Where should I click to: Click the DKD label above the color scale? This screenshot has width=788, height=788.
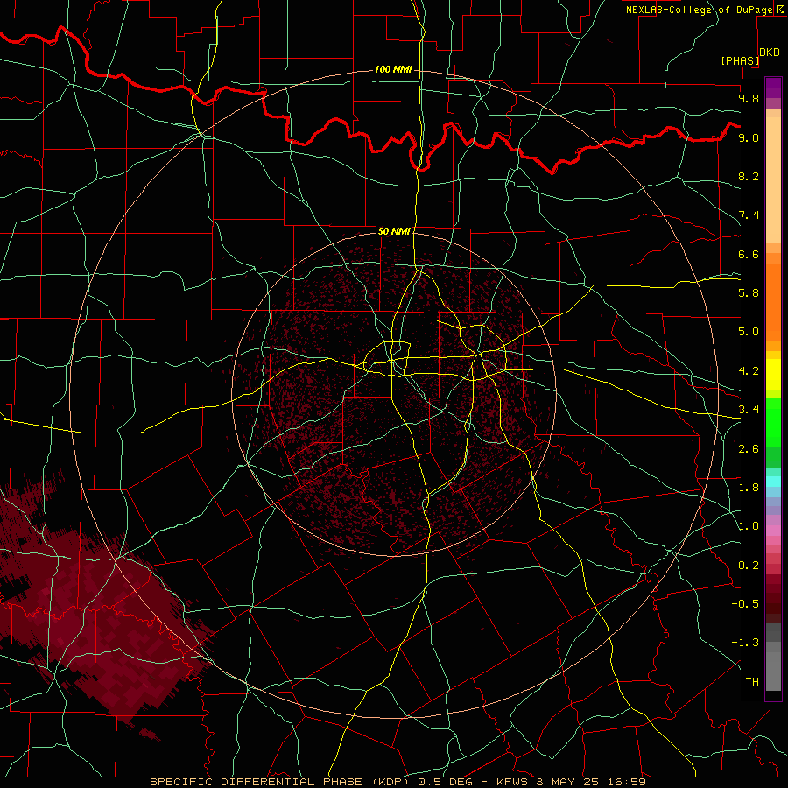click(770, 53)
